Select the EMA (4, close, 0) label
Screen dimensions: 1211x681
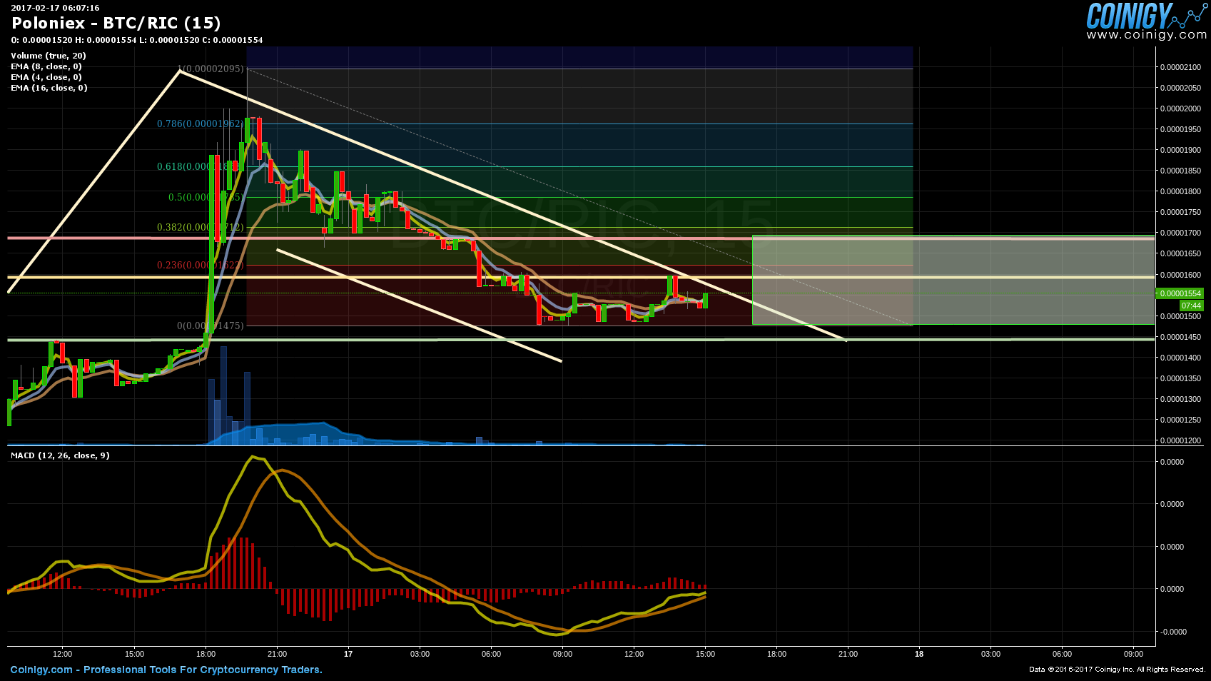click(x=46, y=77)
